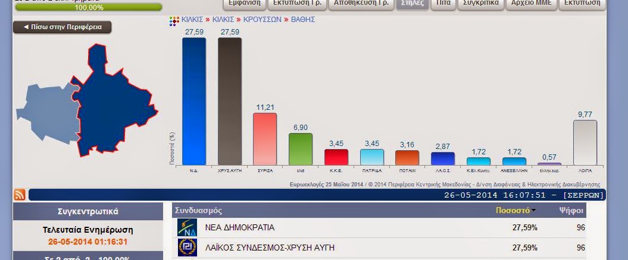Screen dimensions: 628x260
Task: Sort by the Συνδυασμός column header
Action: tap(199, 210)
